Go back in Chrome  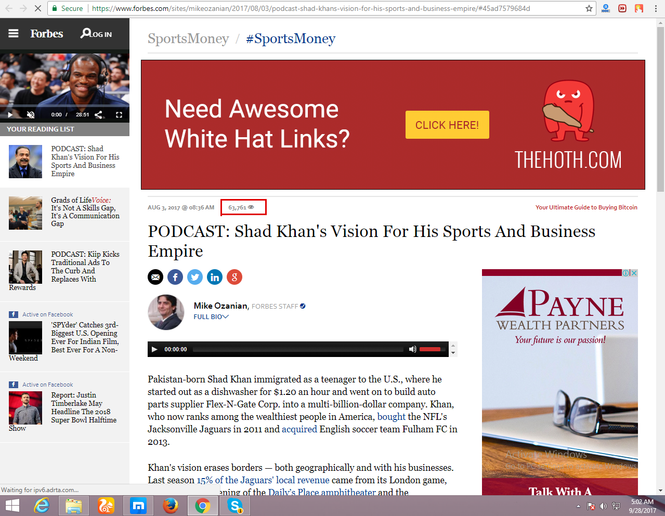[9, 8]
